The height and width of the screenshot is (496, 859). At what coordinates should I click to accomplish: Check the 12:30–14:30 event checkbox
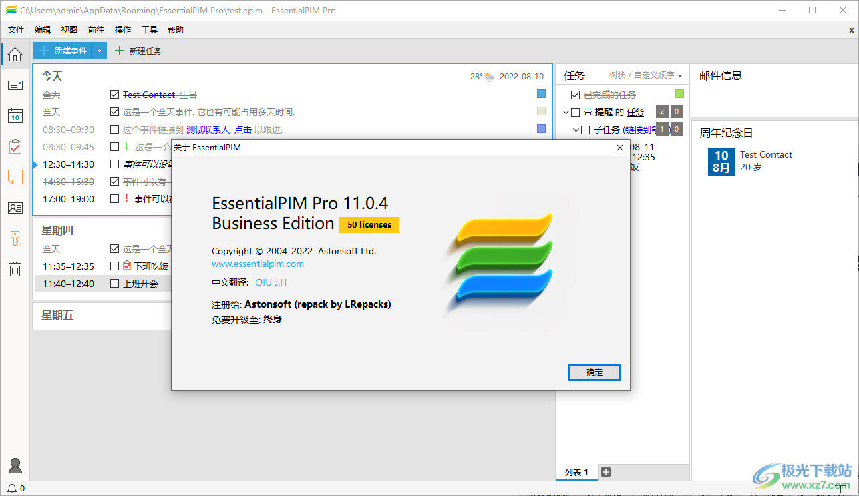(x=115, y=164)
